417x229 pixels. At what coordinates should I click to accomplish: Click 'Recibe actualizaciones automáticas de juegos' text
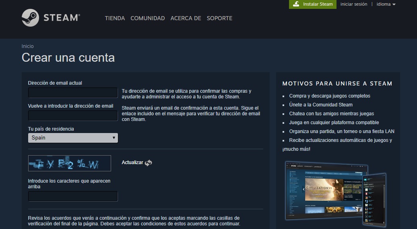tap(338, 140)
